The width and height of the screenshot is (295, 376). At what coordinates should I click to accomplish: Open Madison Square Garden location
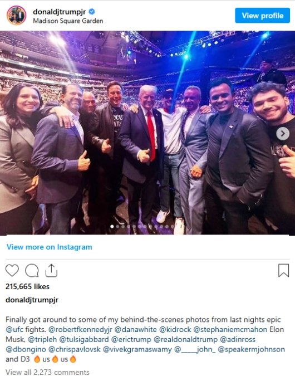(x=68, y=21)
